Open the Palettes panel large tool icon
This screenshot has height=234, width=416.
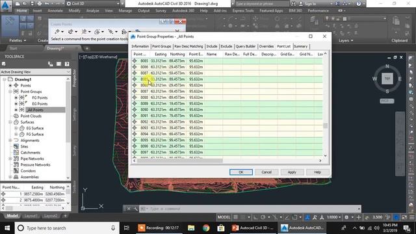point(10,26)
